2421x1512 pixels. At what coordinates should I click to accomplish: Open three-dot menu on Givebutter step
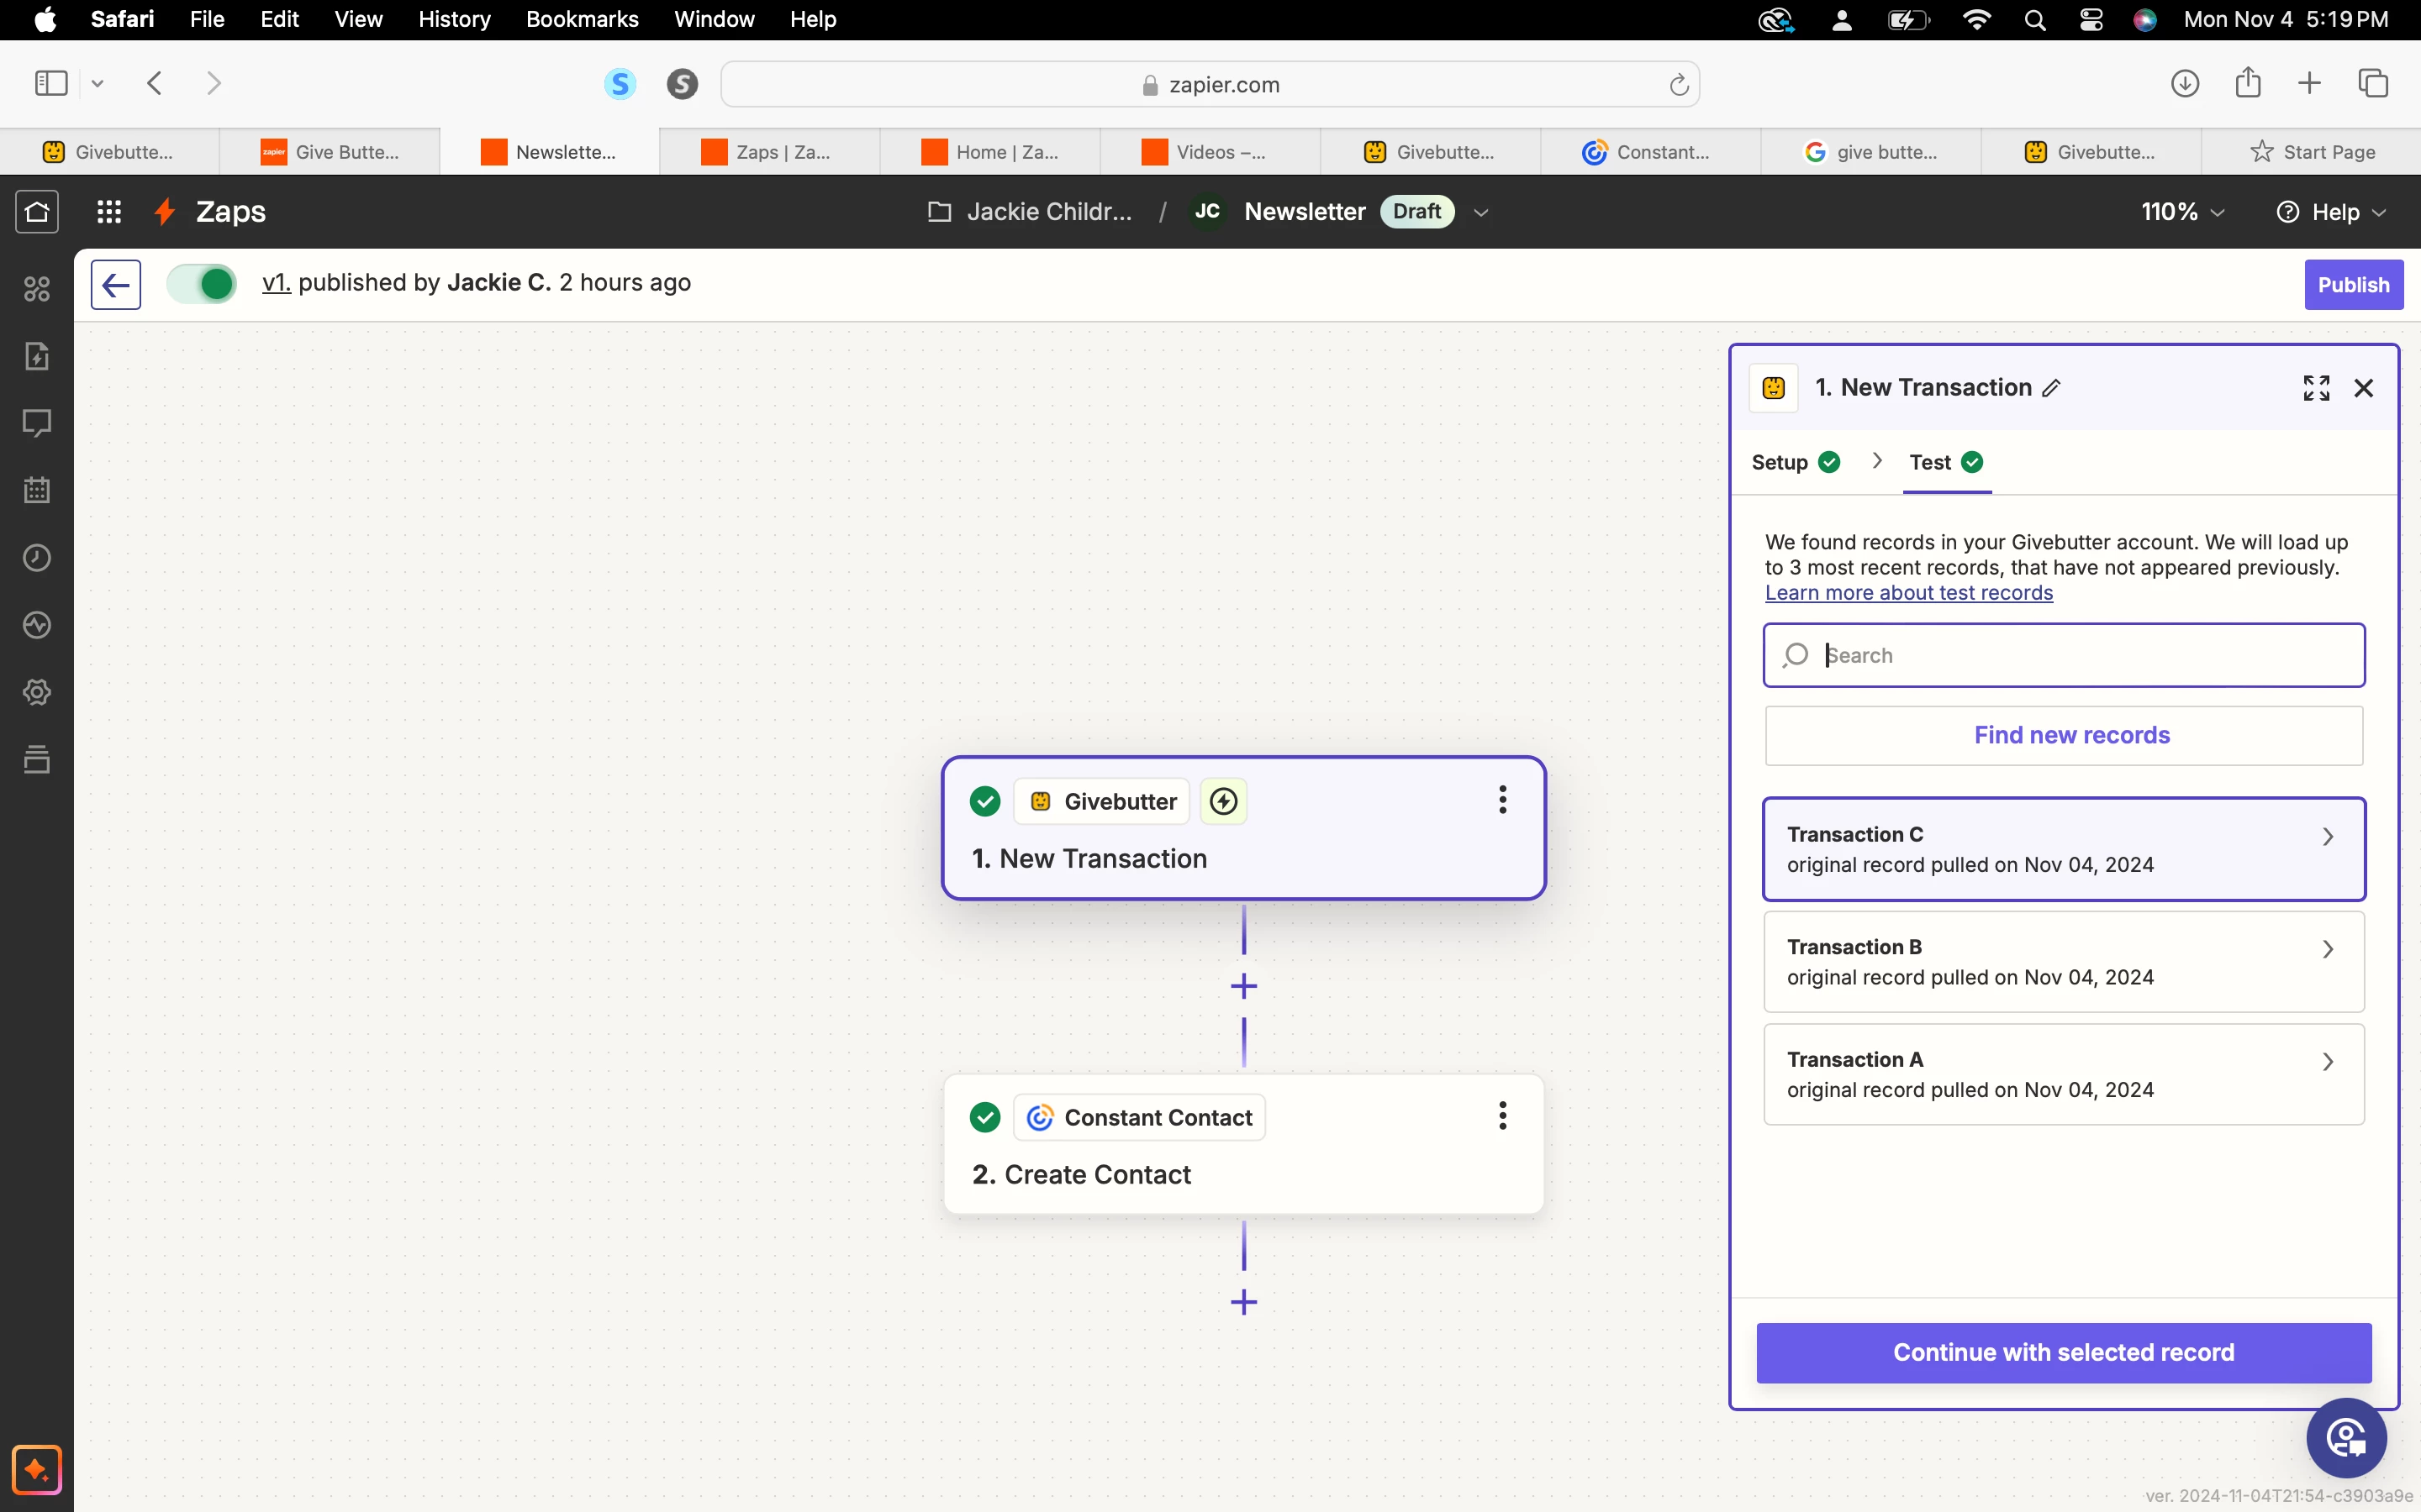[1501, 800]
